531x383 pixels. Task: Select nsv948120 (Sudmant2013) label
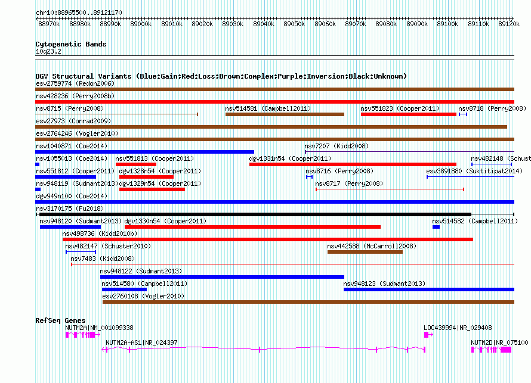click(81, 221)
